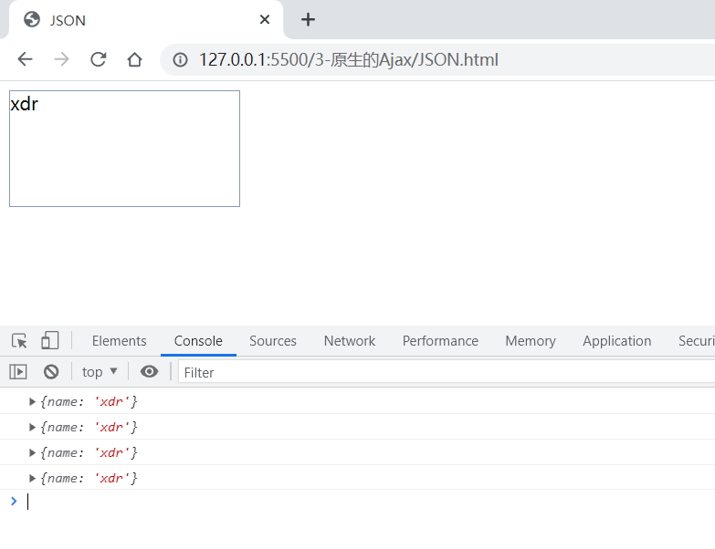The image size is (715, 549).
Task: Open the Elements tab
Action: pos(119,341)
